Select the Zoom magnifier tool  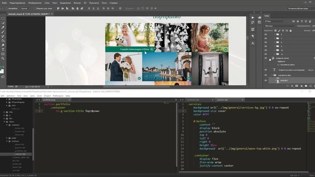pos(3,59)
